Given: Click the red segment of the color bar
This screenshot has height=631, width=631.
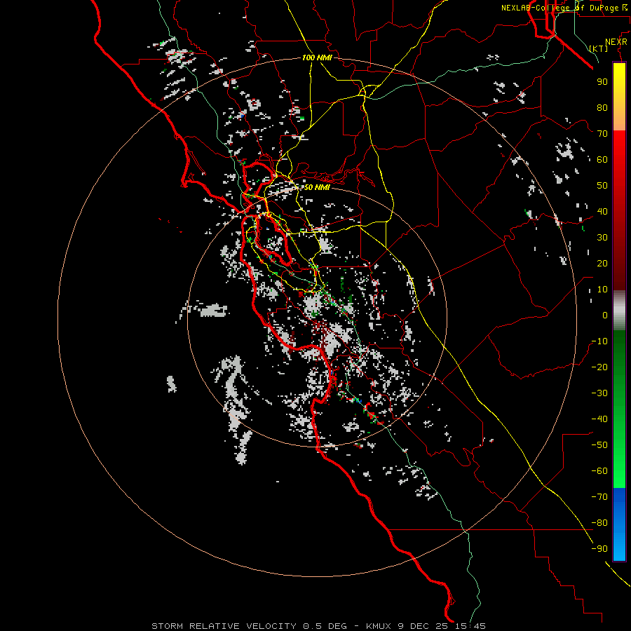Looking at the screenshot, I should (619, 210).
